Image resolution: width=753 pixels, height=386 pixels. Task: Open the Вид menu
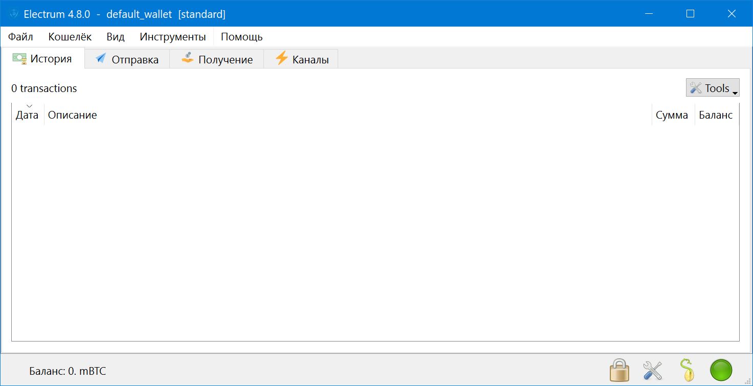116,37
